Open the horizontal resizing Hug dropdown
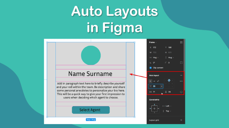229x128 pixels. tap(156, 57)
